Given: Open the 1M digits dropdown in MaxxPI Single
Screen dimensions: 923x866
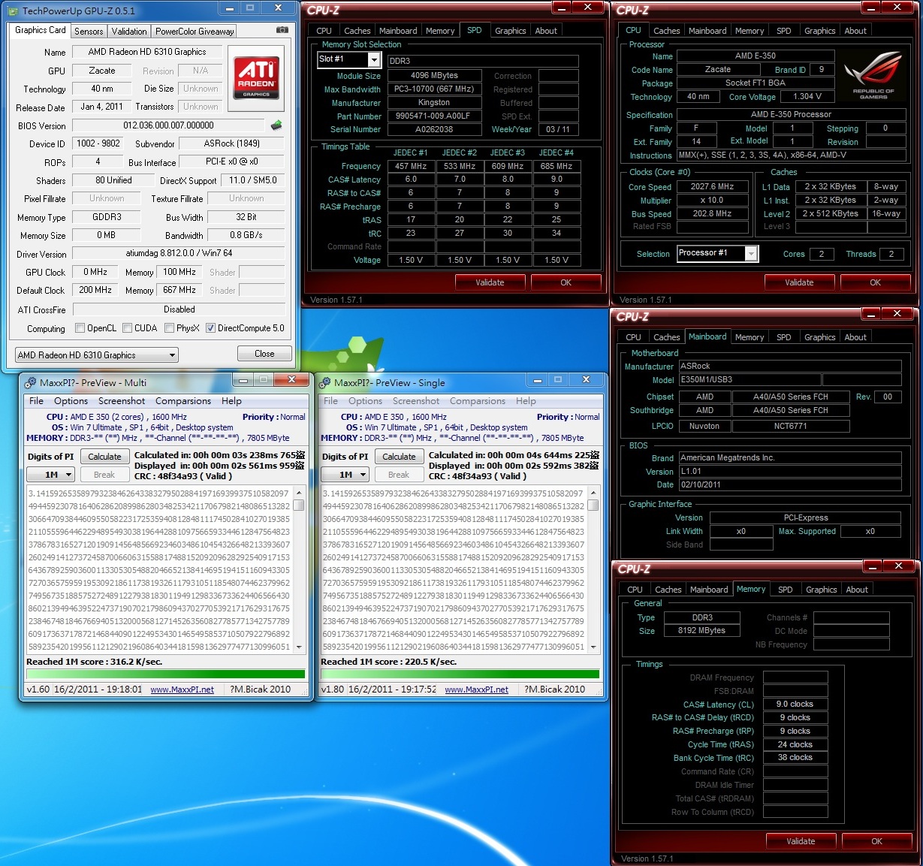Looking at the screenshot, I should (x=345, y=475).
